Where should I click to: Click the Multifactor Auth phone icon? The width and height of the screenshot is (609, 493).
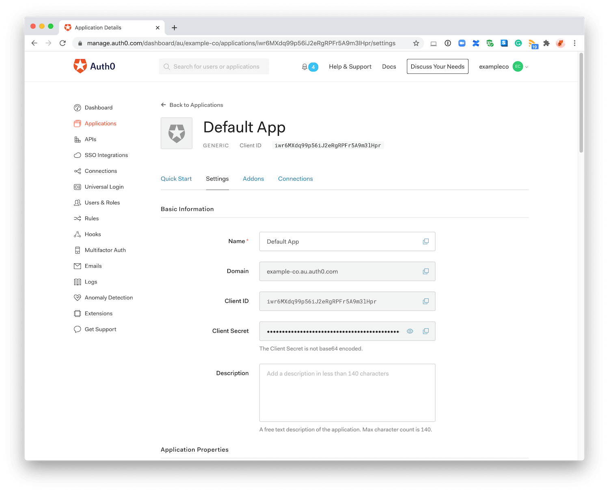tap(78, 250)
